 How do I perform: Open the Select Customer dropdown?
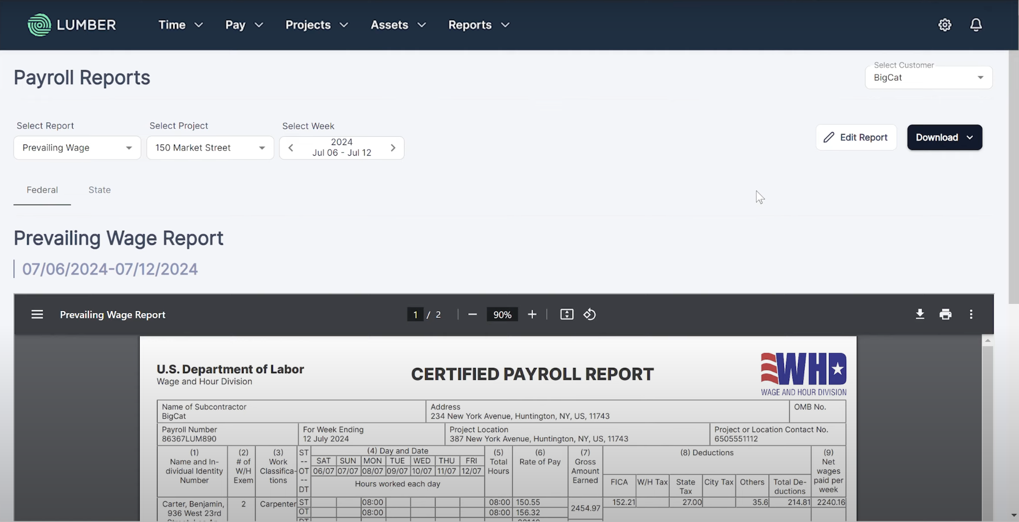pyautogui.click(x=928, y=78)
